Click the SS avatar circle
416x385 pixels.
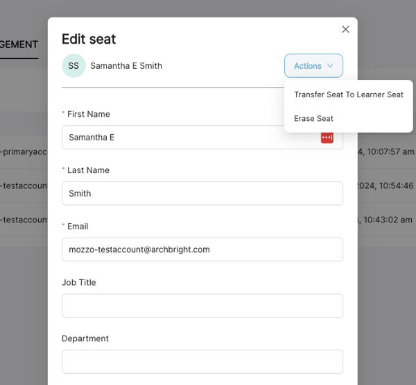tap(73, 66)
